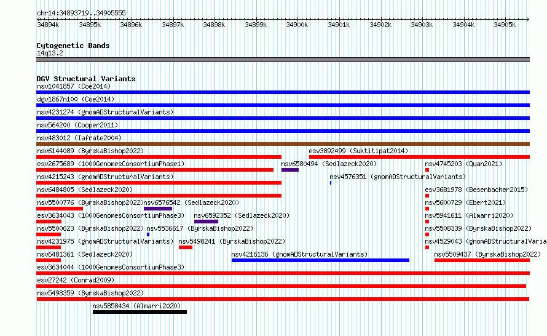547x336 pixels.
Task: Open nsv5941611 (Almarri2020) label
Action: 469,215
